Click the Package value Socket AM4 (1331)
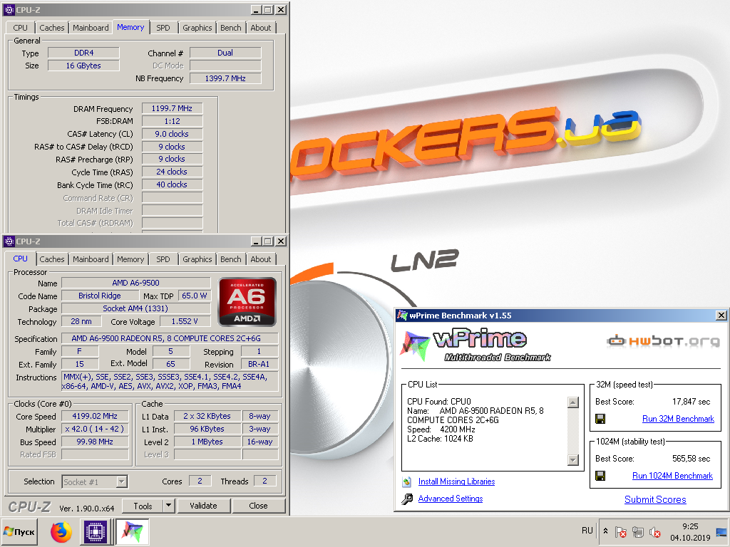This screenshot has height=547, width=730. coord(135,308)
